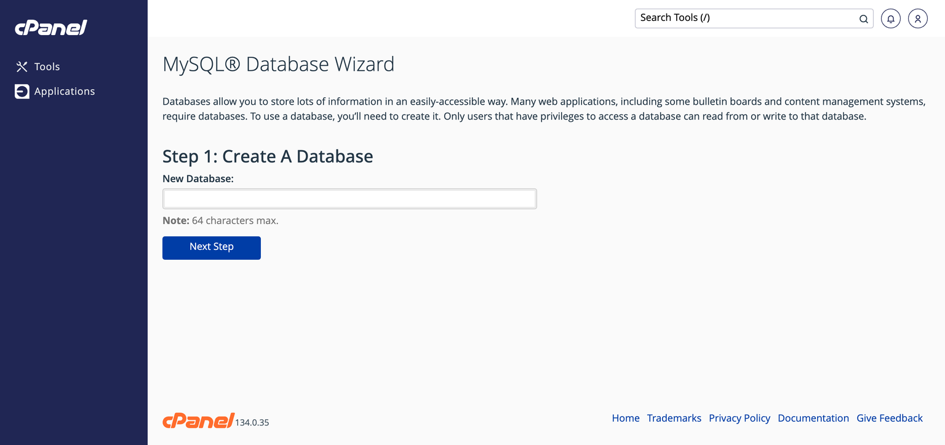Click the cPanel logo in sidebar
The image size is (945, 445).
51,28
